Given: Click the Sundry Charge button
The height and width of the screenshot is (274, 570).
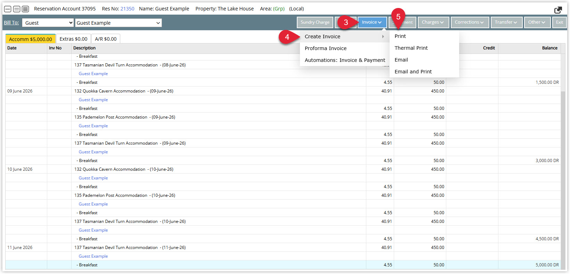Looking at the screenshot, I should pos(315,22).
